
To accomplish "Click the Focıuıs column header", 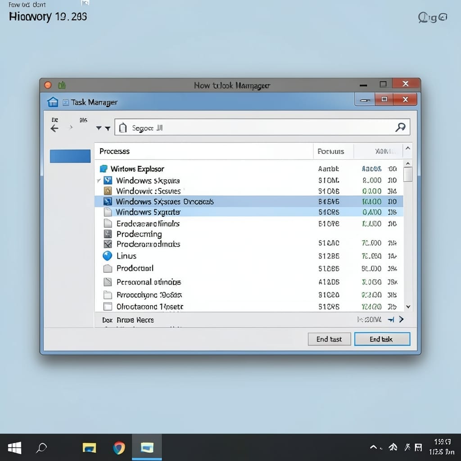I will tap(334, 151).
